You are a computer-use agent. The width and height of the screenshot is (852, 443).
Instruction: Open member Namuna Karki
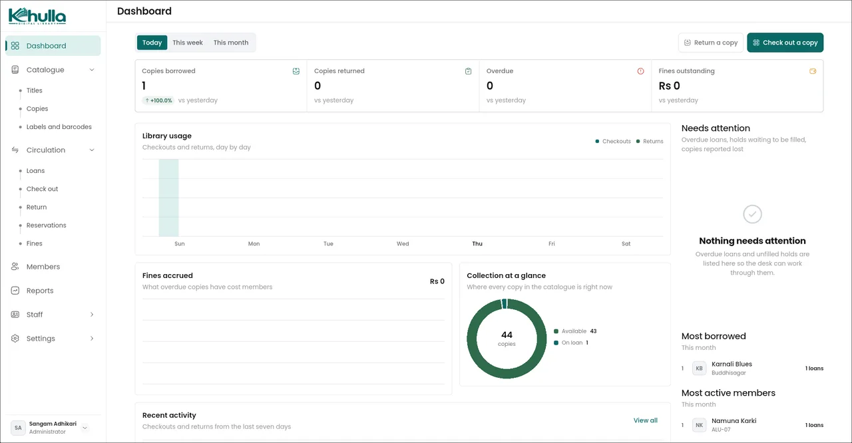coord(734,421)
